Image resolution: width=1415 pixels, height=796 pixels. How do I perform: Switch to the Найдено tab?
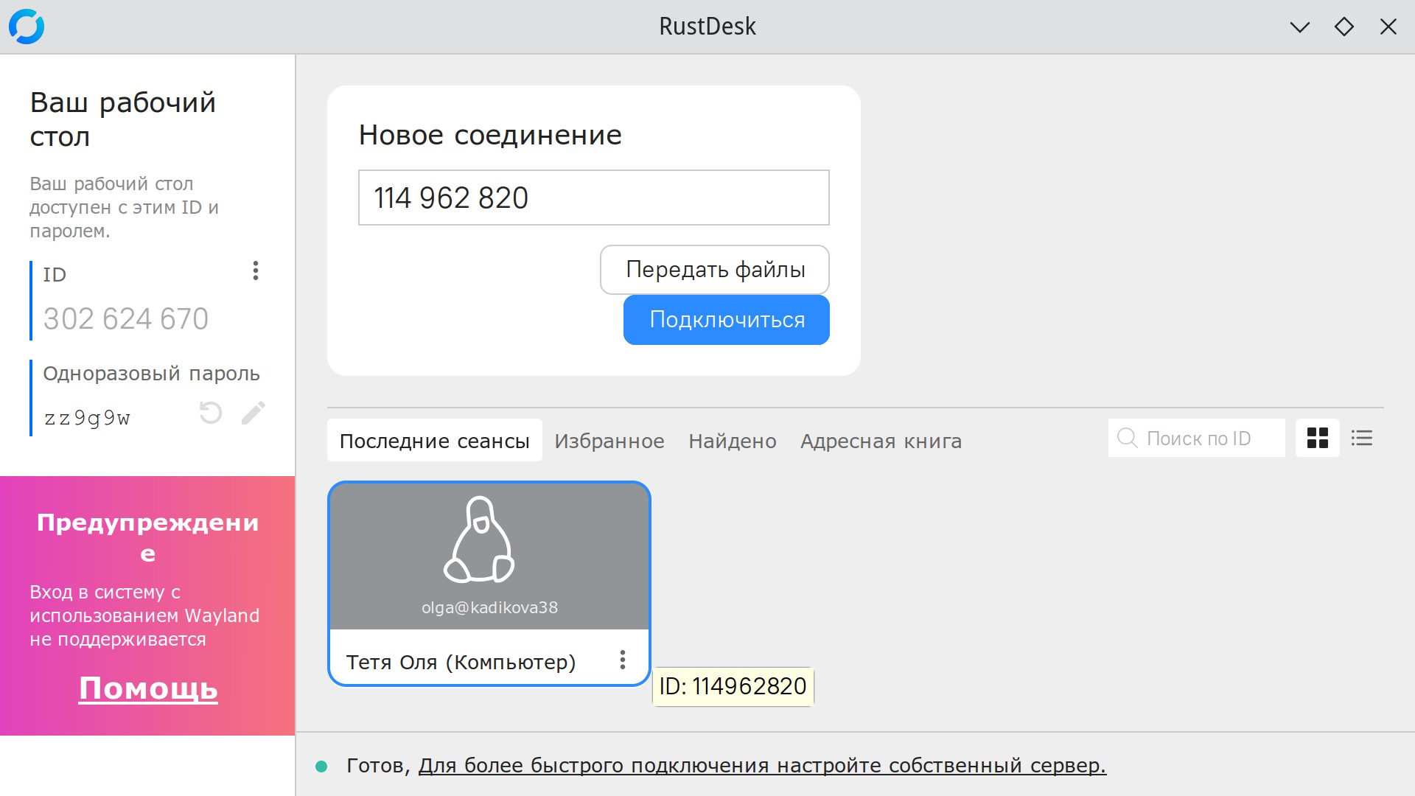[732, 441]
